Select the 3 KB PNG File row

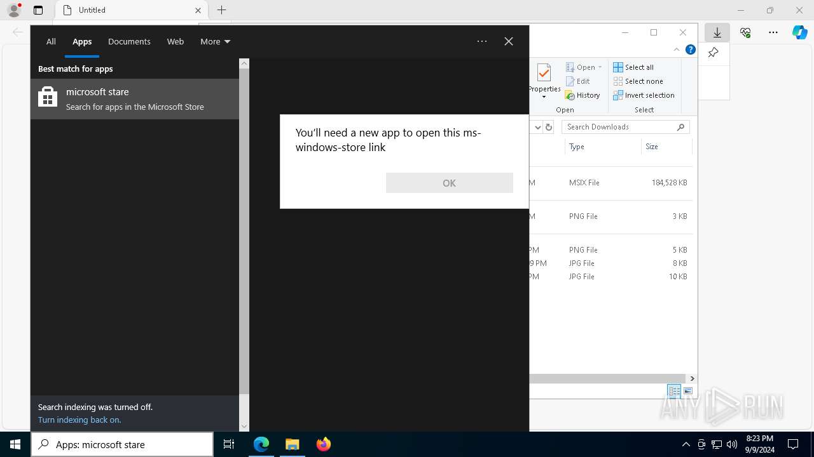[610, 216]
